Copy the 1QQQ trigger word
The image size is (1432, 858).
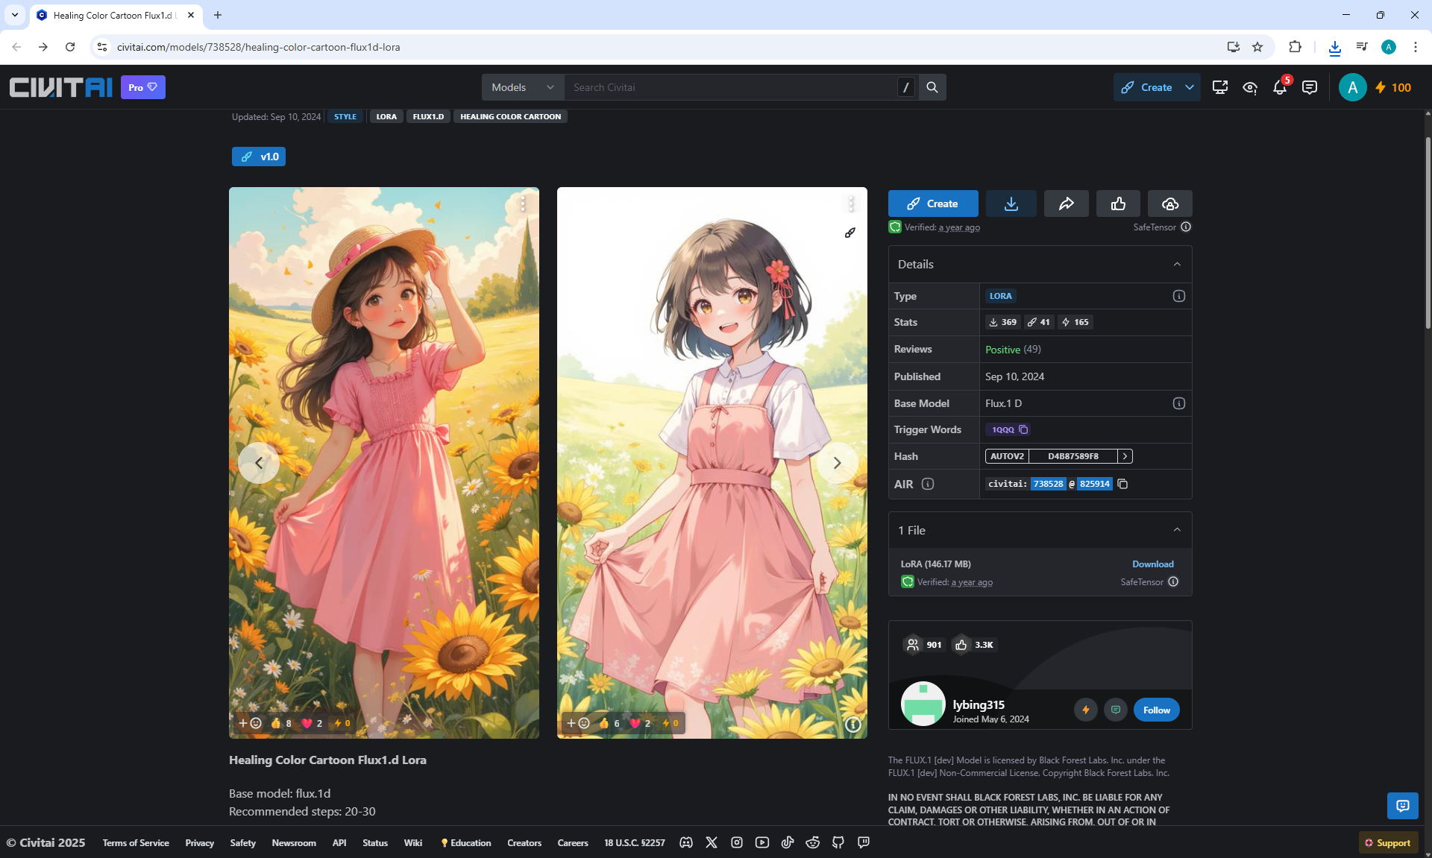pos(1023,429)
